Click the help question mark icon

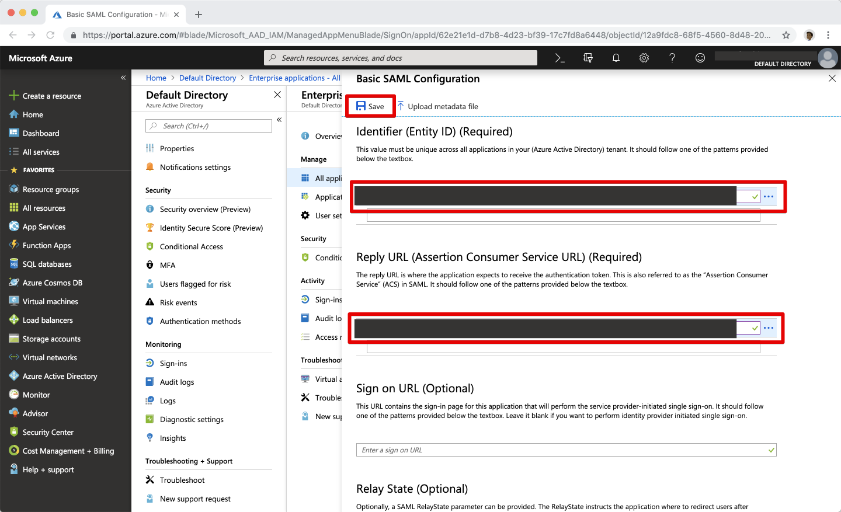pyautogui.click(x=672, y=58)
